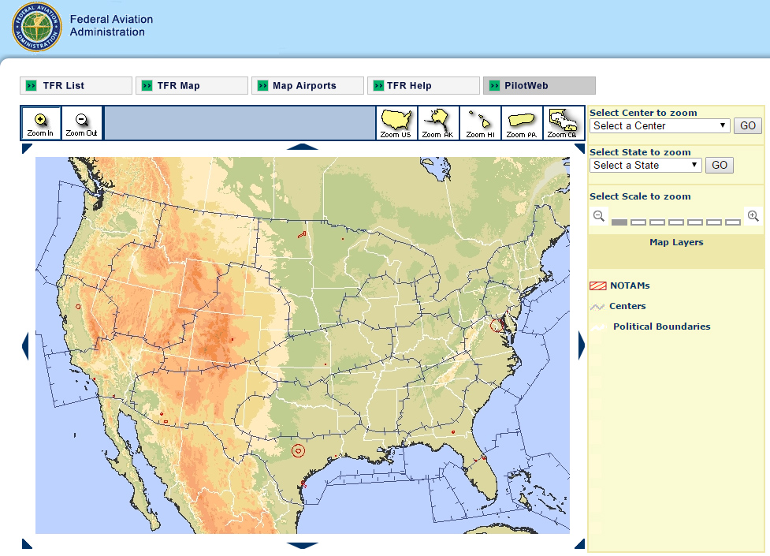The width and height of the screenshot is (770, 556).
Task: Click the top pan arrow above the map
Action: 303,146
